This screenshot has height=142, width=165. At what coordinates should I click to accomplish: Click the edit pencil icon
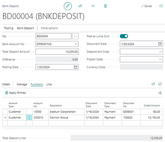(x=68, y=6)
